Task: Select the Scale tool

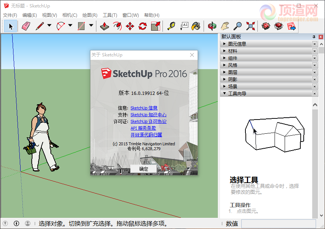Action: tap(155, 26)
